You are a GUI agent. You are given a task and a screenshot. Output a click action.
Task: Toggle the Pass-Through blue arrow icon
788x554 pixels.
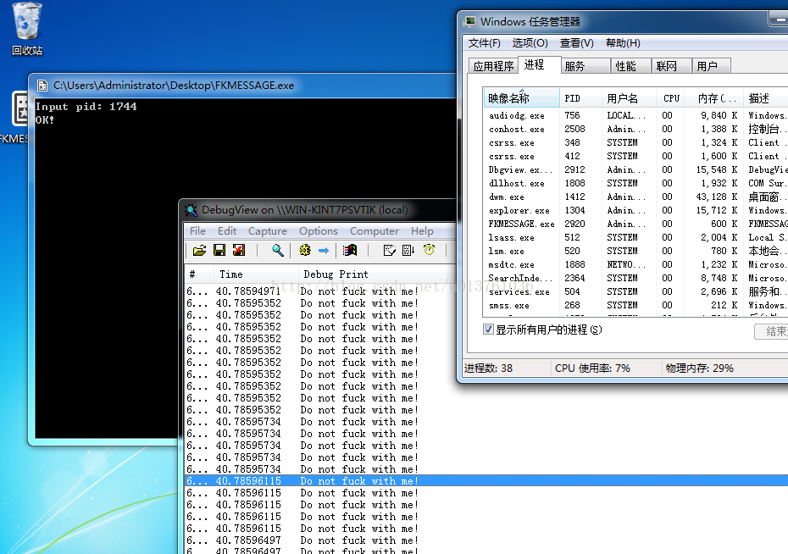[324, 250]
